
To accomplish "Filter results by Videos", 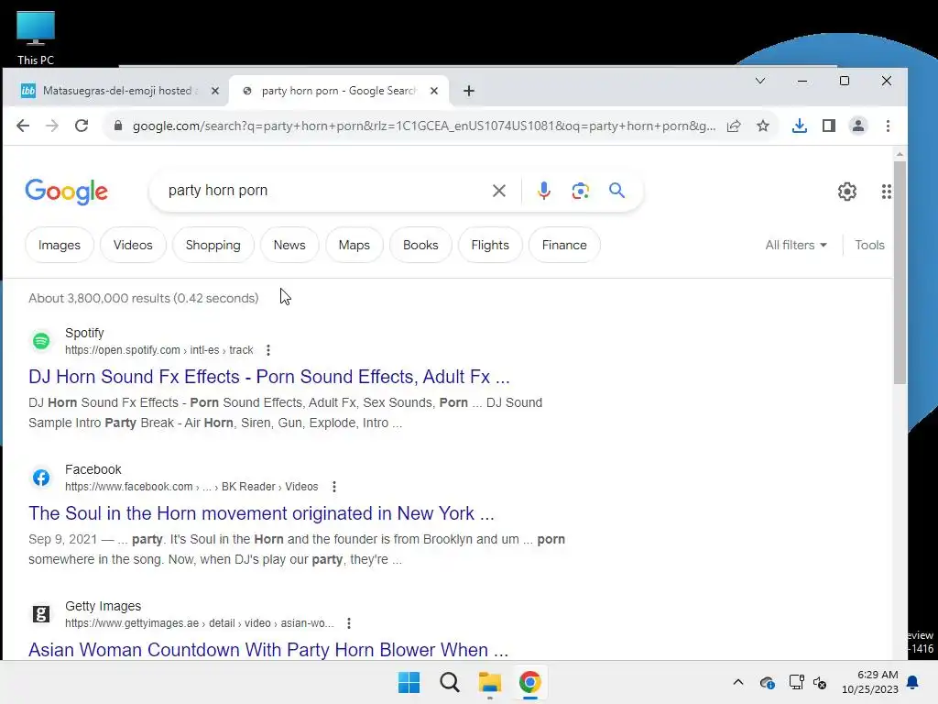I will 133,245.
